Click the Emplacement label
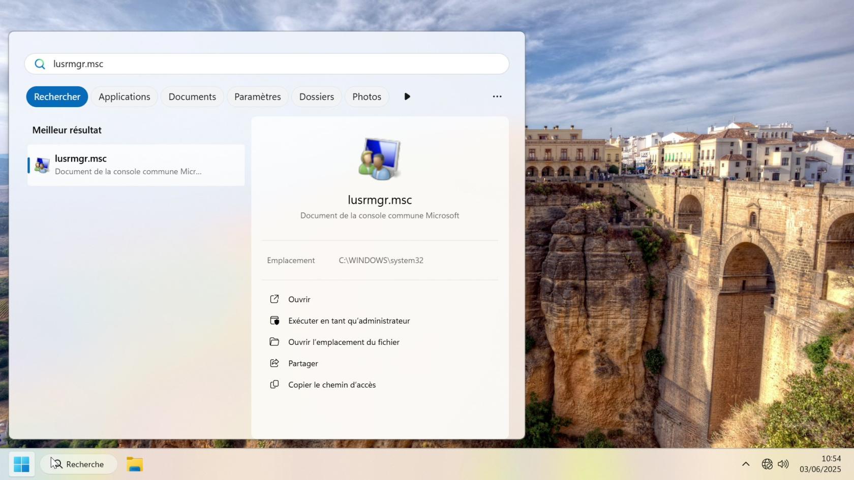 (291, 261)
